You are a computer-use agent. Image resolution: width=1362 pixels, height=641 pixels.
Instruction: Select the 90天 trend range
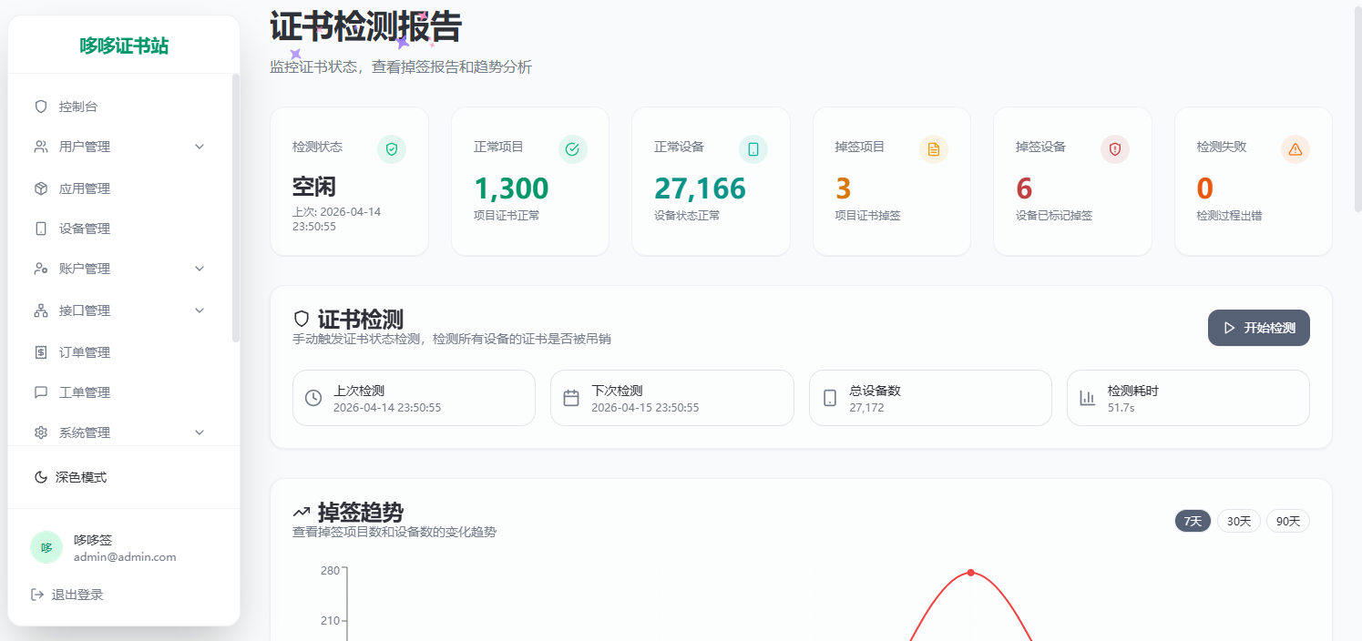click(1288, 521)
